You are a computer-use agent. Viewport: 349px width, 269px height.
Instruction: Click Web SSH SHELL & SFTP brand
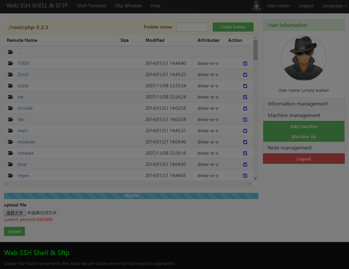[x=37, y=5]
